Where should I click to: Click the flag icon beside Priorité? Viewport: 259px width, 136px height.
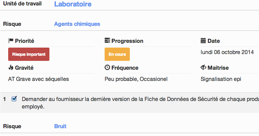point(11,40)
